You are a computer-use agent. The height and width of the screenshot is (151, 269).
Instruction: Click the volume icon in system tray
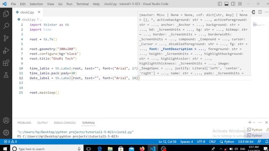pyautogui.click(x=236, y=149)
